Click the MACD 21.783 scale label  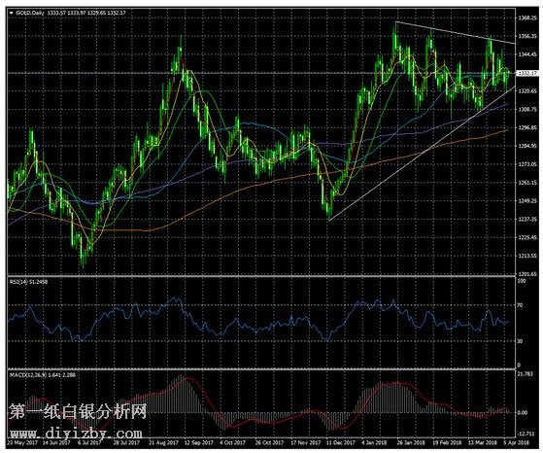(525, 373)
